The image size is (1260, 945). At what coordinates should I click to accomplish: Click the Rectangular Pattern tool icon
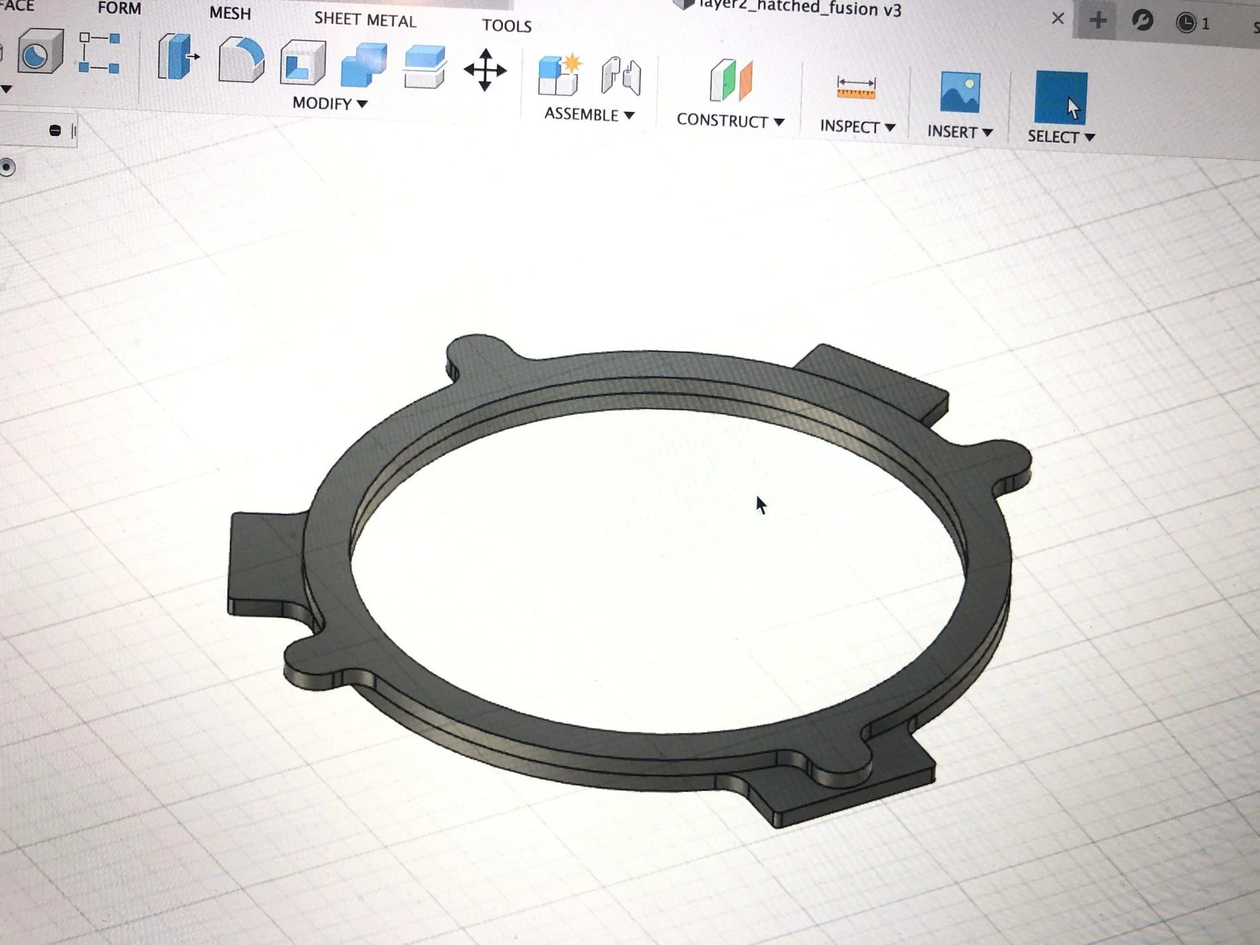point(99,53)
